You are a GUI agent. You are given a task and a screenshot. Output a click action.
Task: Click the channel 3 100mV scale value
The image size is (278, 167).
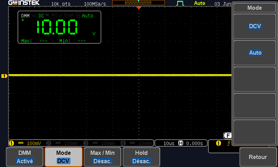[x=108, y=143]
